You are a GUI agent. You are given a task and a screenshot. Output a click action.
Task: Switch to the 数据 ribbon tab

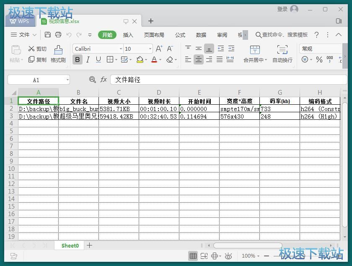201,35
